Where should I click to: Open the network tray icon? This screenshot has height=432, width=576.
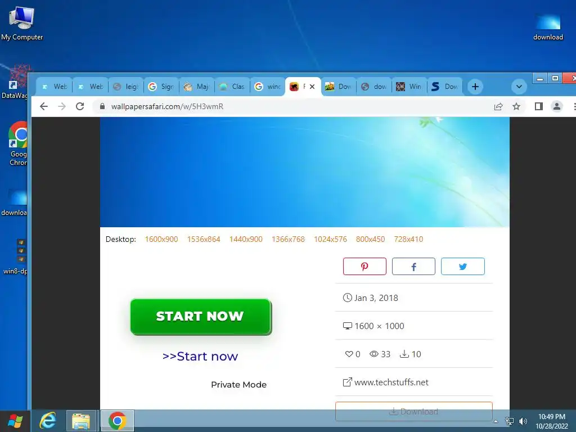click(510, 421)
